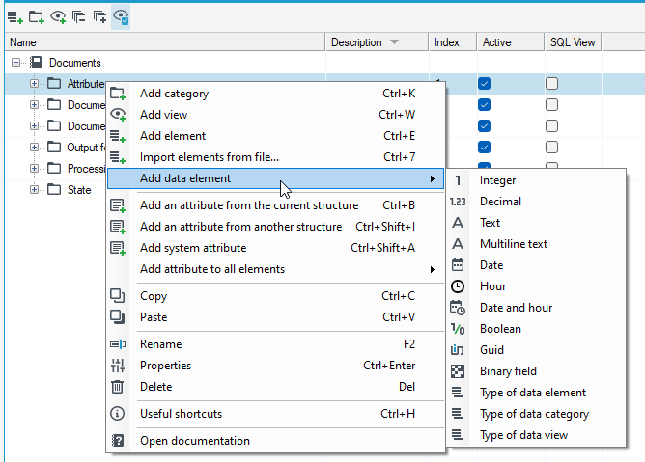Check SQL View checkbox in second Docume row

[x=551, y=105]
